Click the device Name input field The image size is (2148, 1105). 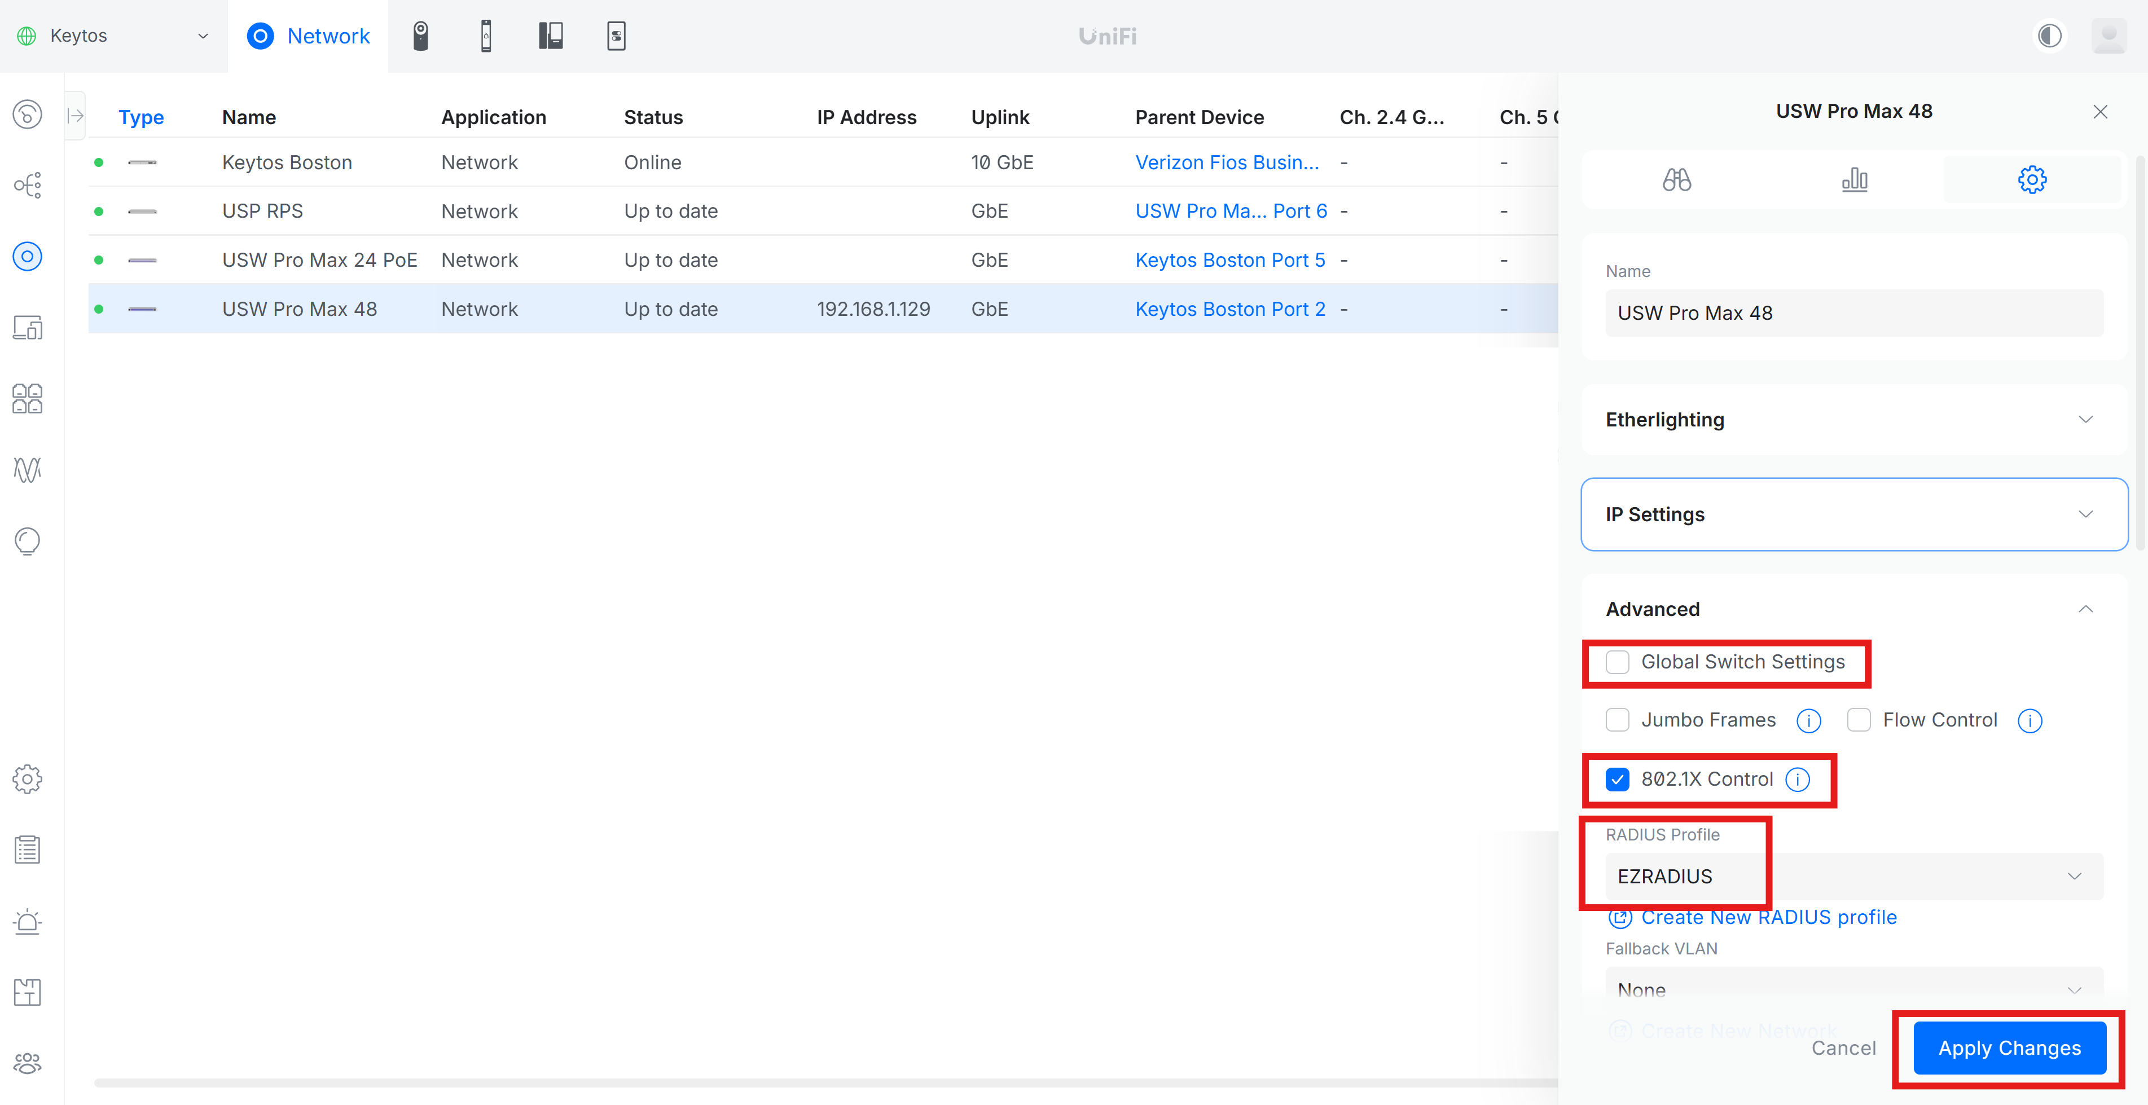pos(1853,312)
